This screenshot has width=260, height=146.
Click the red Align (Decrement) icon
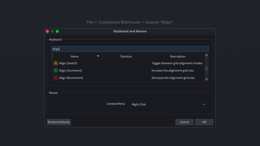coord(56,78)
